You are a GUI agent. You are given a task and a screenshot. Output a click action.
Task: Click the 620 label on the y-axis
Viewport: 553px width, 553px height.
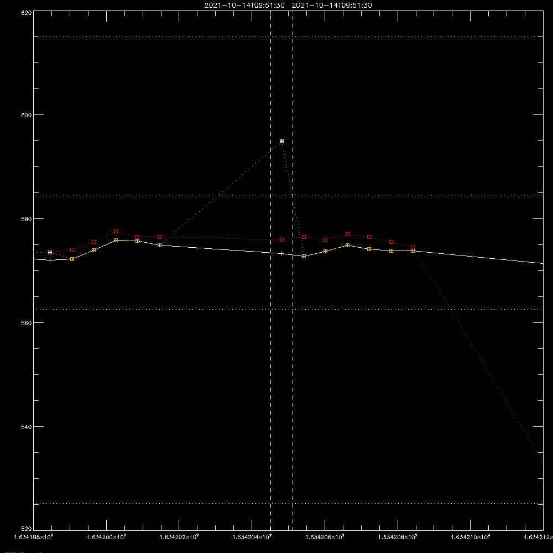coord(27,13)
